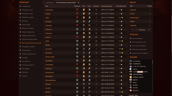Go to next friends page arrow
172x96 pixels.
pyautogui.click(x=149, y=30)
